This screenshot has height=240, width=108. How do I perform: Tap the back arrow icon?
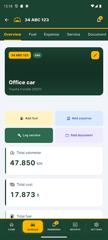click(x=7, y=20)
